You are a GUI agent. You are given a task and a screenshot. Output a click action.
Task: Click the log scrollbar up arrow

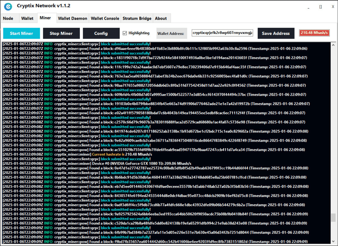(334, 45)
